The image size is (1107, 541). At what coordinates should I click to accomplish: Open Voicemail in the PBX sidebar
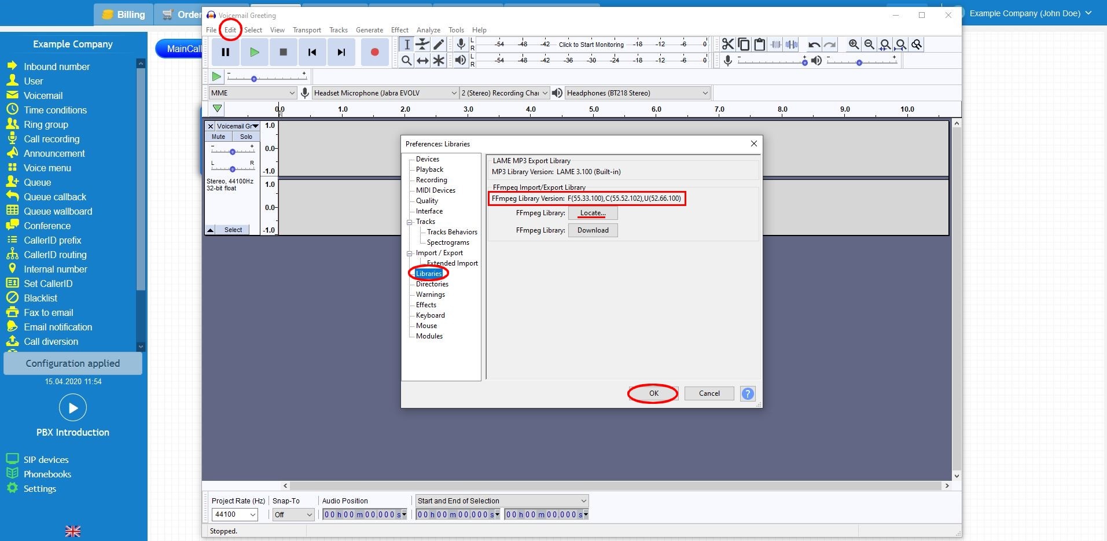click(43, 95)
